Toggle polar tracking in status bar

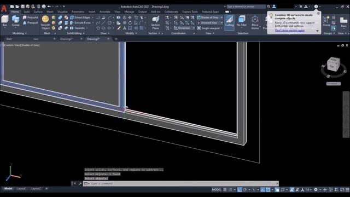tap(245, 190)
